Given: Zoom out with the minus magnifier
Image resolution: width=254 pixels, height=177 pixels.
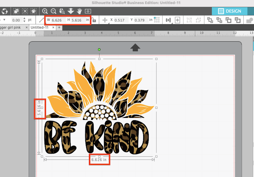Looking at the screenshot, I should [x=53, y=11].
